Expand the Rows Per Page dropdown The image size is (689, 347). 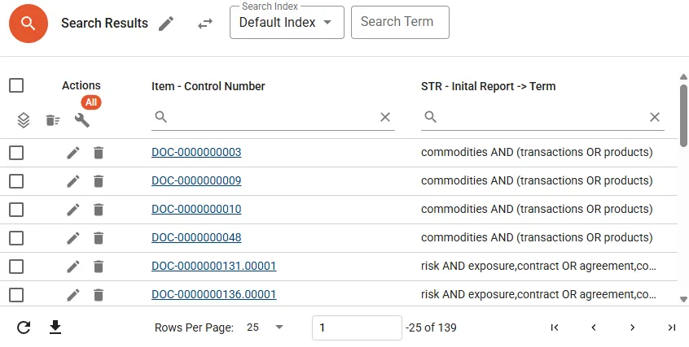pyautogui.click(x=266, y=327)
